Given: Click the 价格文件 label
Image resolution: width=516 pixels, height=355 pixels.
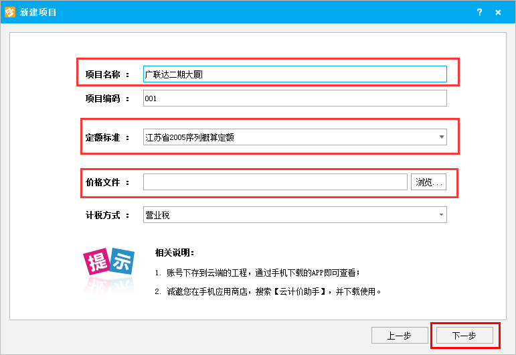Looking at the screenshot, I should click(x=103, y=182).
